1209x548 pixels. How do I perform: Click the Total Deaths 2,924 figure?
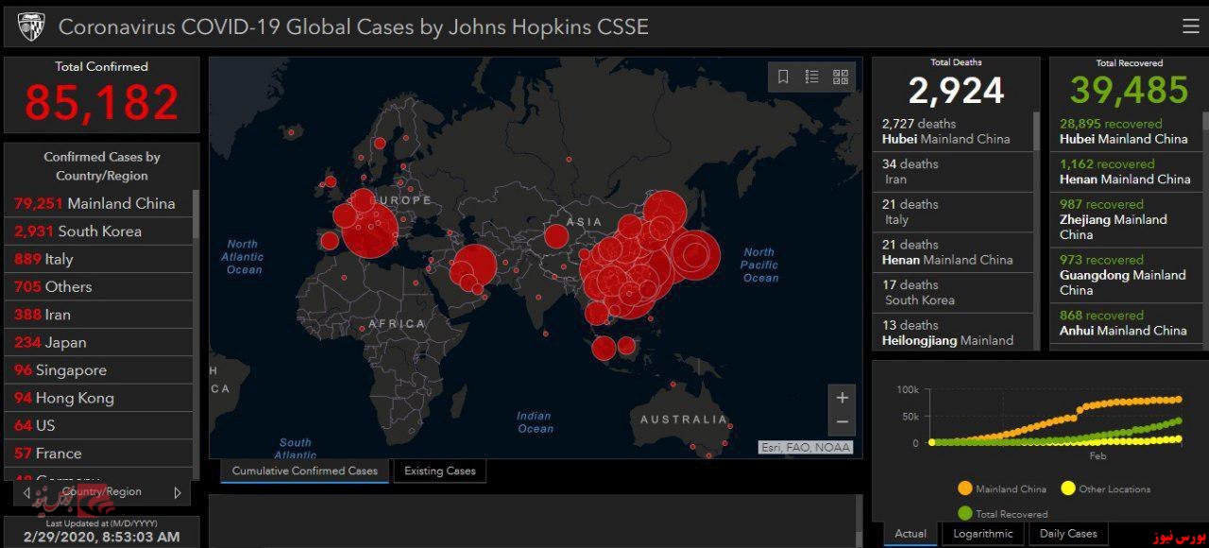956,91
